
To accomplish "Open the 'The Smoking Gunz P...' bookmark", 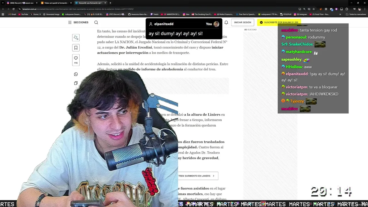I will (202, 14).
